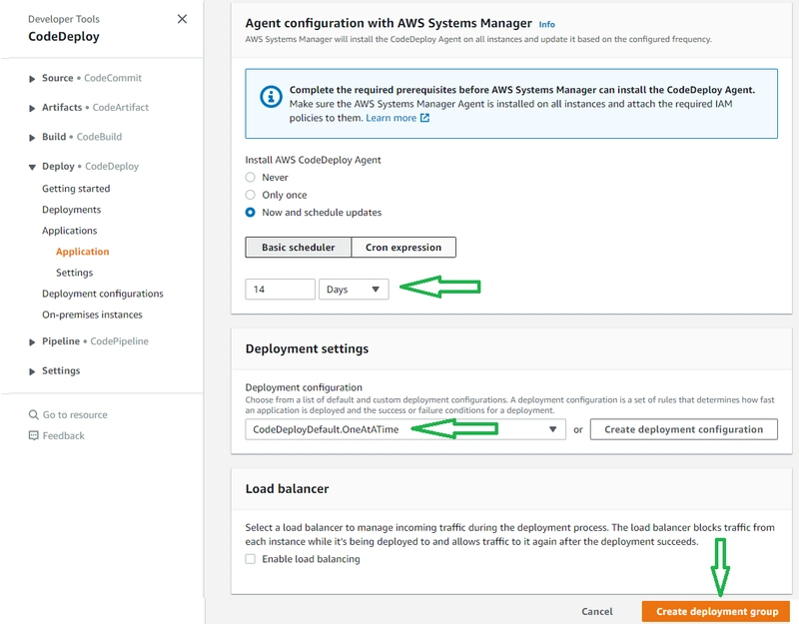Enable load balancing checkbox

251,559
